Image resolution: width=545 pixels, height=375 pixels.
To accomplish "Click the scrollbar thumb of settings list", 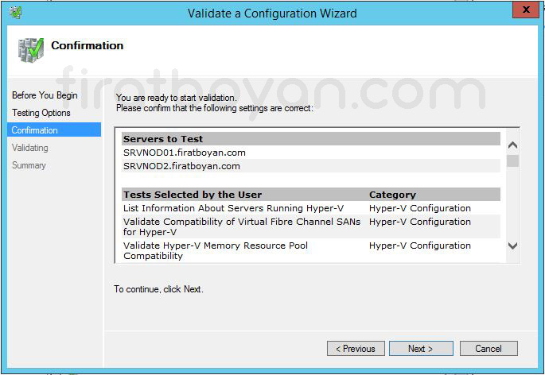I will (x=512, y=160).
